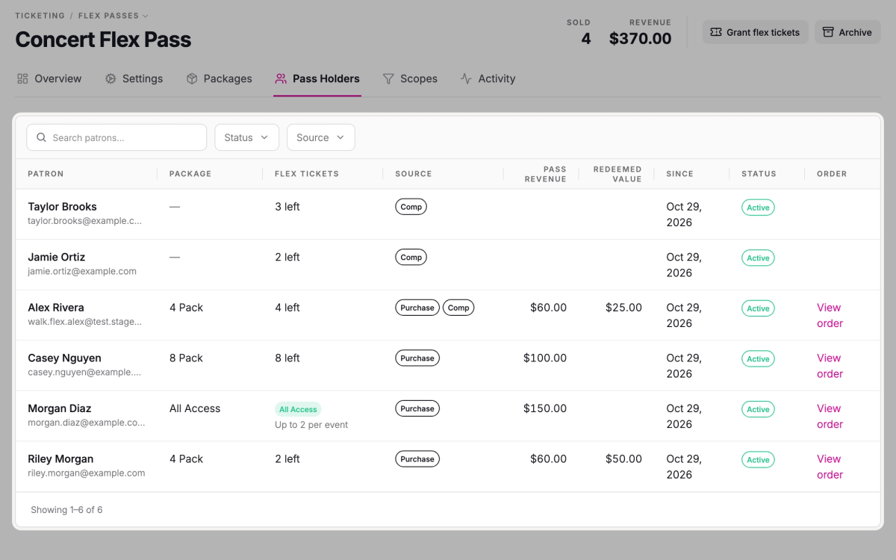This screenshot has width=896, height=560.
Task: Open View order for Casey Nguyen
Action: pyautogui.click(x=830, y=366)
